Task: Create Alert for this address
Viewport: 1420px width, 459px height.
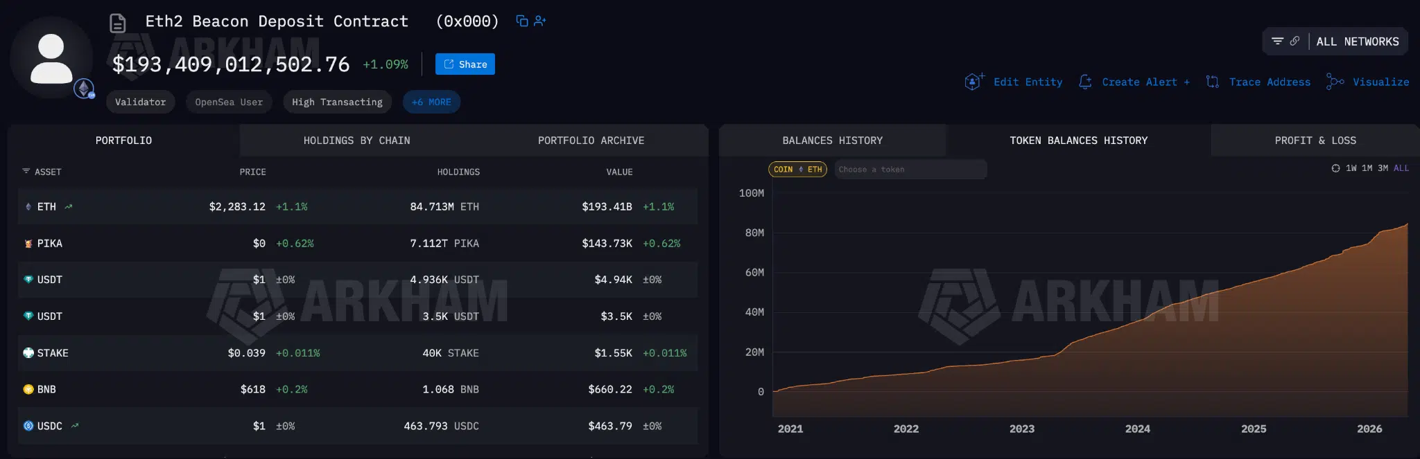Action: [x=1145, y=82]
